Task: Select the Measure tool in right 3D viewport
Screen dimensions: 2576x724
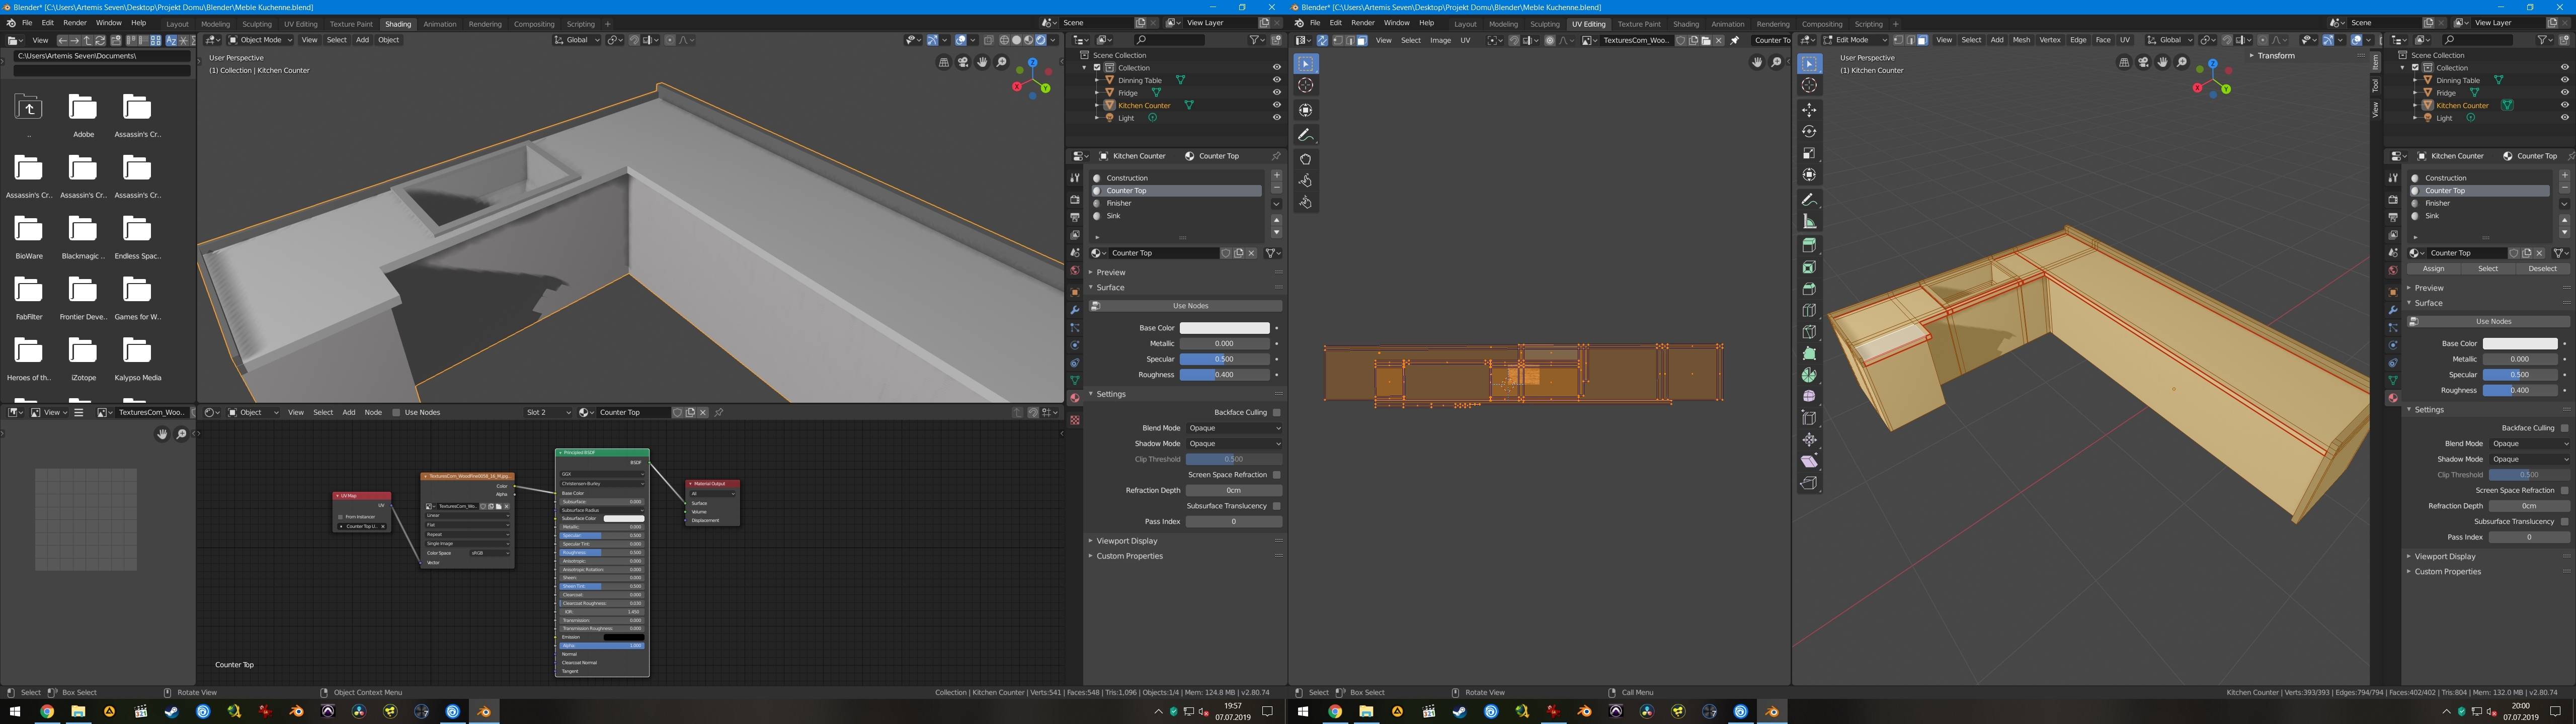Action: (x=1809, y=221)
